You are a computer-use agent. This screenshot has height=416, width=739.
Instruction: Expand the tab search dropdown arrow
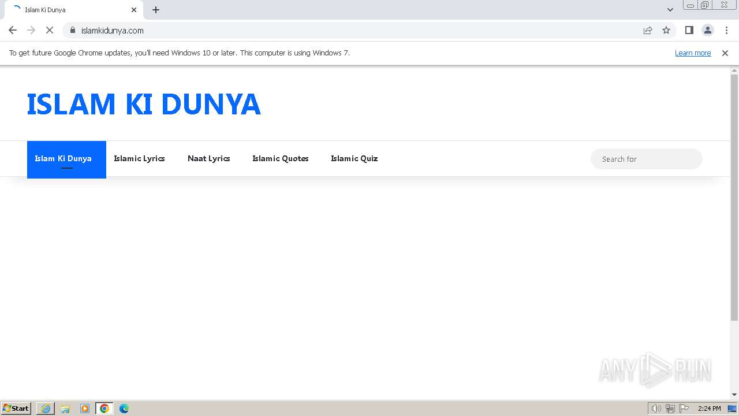670,10
